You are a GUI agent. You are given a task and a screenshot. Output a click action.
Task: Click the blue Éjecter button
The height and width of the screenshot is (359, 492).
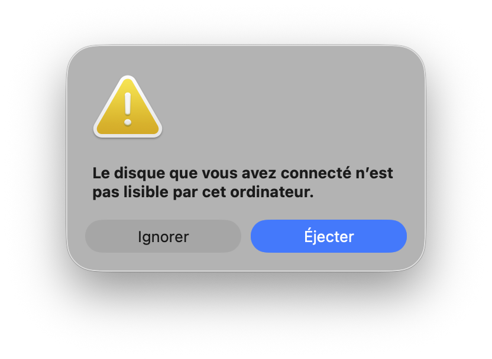point(329,236)
